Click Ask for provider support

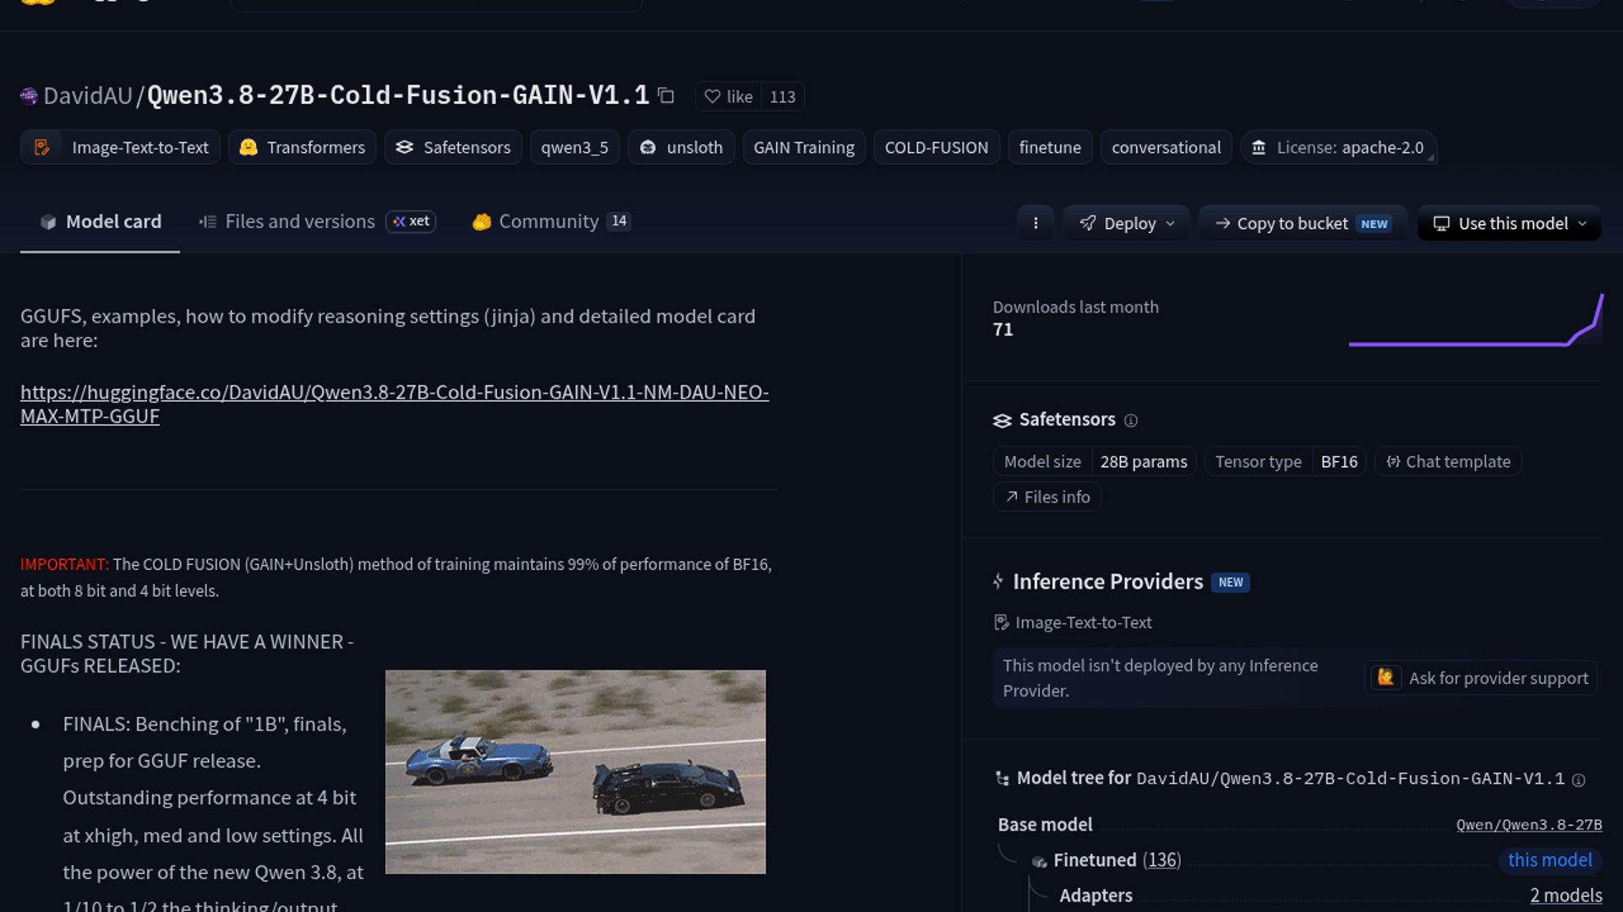(x=1482, y=678)
